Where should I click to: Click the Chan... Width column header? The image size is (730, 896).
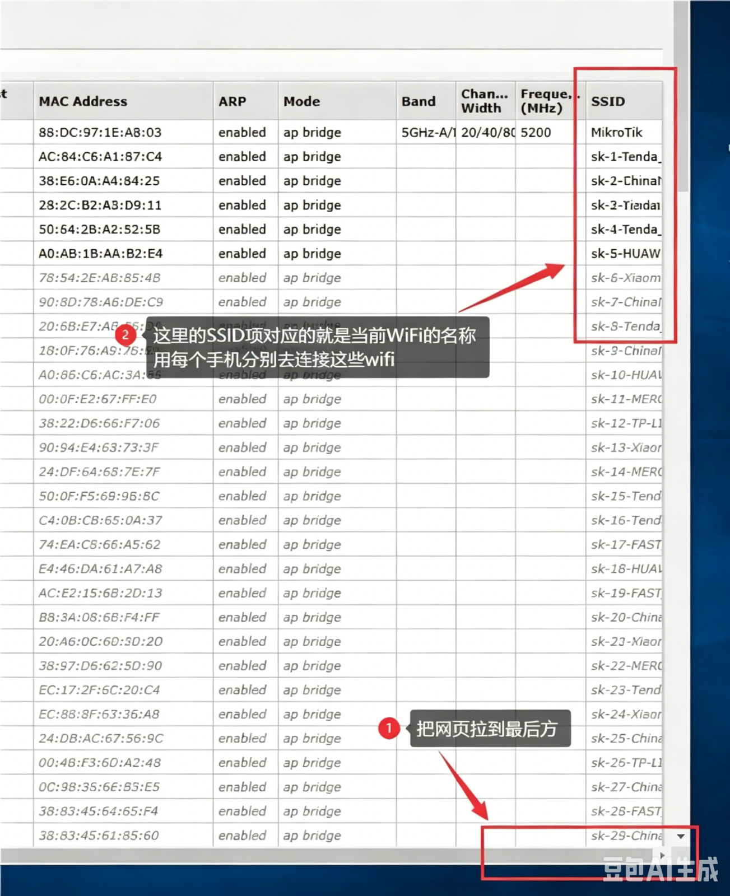(x=486, y=101)
